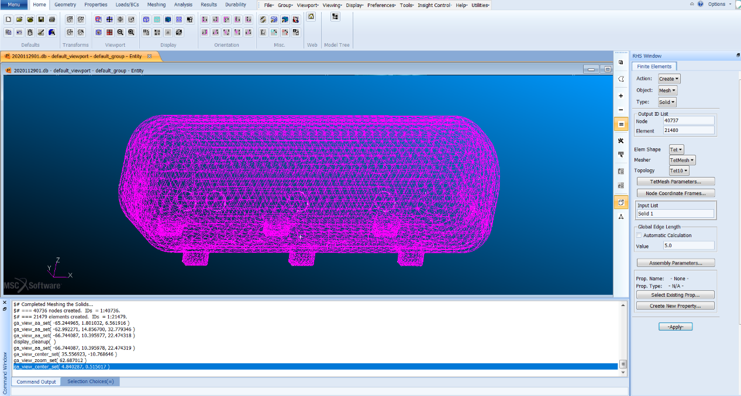Open the Object dropdown showing Mesh
This screenshot has width=741, height=396.
click(668, 91)
